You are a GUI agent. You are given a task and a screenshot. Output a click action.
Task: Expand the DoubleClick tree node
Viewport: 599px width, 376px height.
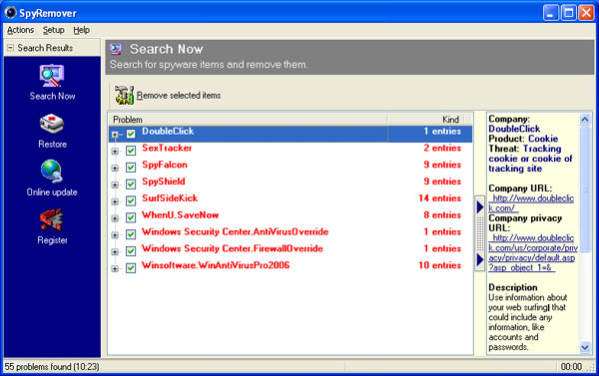tap(115, 135)
